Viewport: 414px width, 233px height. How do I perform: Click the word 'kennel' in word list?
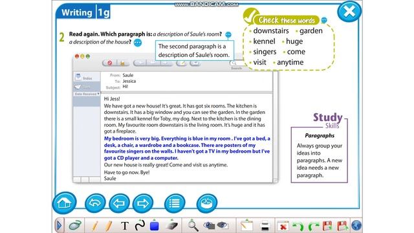coord(264,41)
